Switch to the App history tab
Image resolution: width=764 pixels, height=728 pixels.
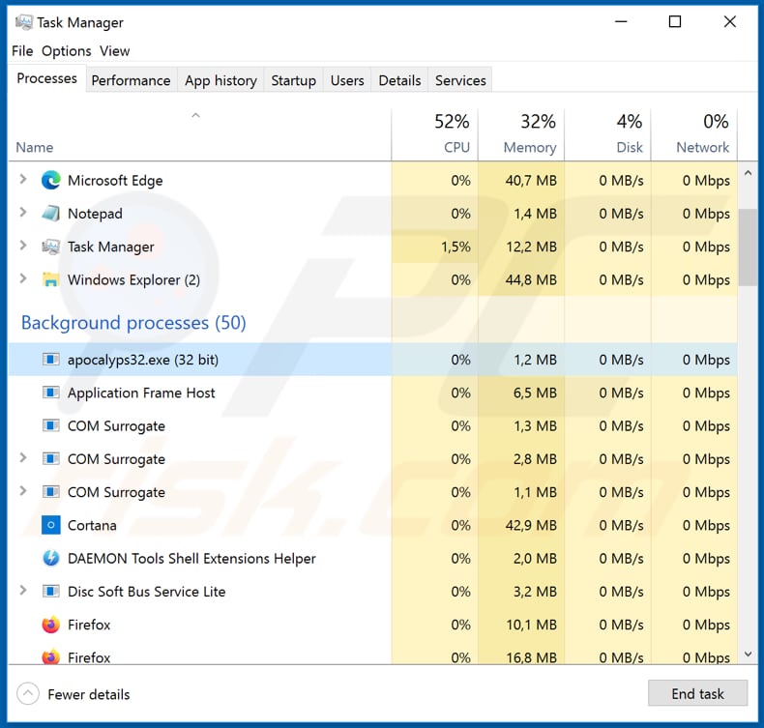click(x=220, y=80)
